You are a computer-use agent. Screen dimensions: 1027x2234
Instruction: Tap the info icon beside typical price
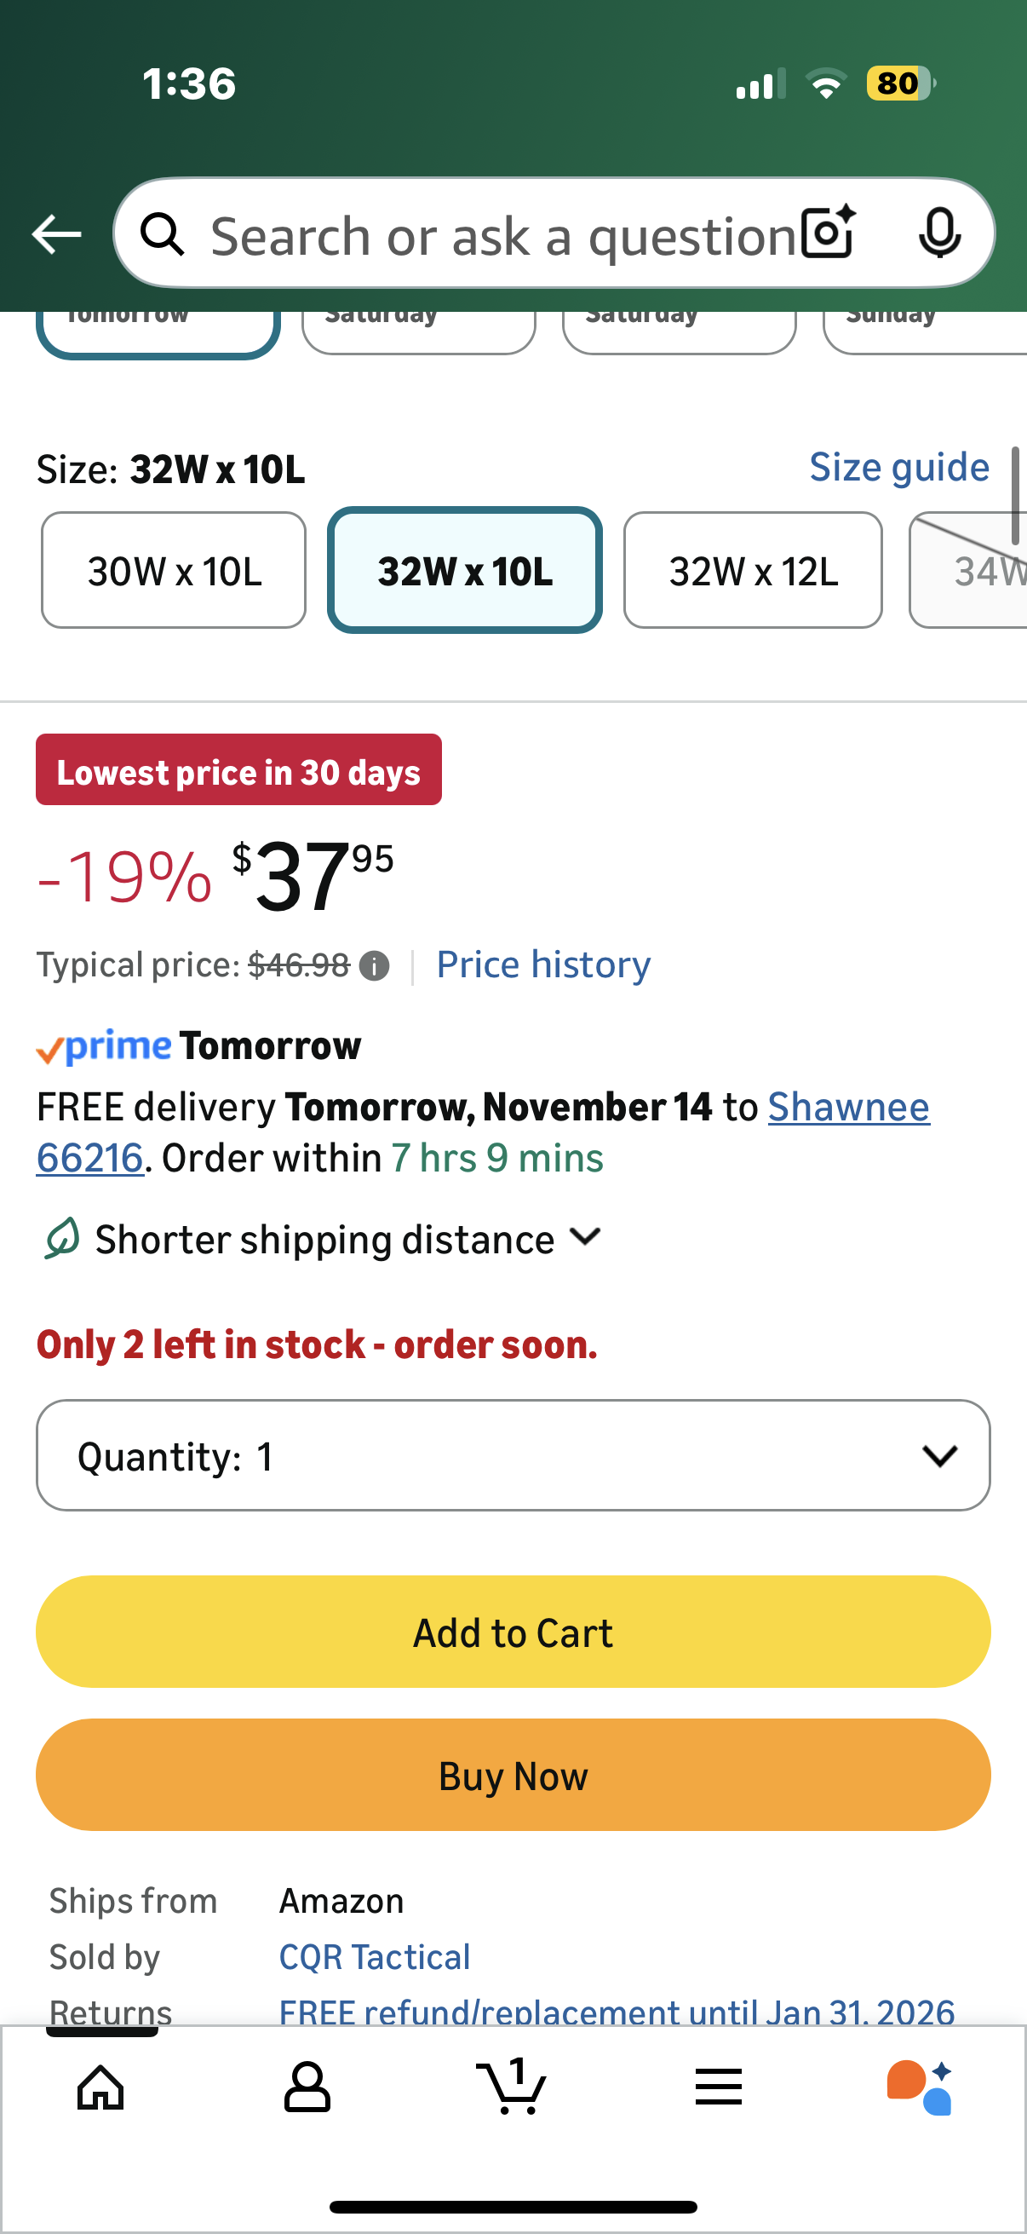point(373,965)
